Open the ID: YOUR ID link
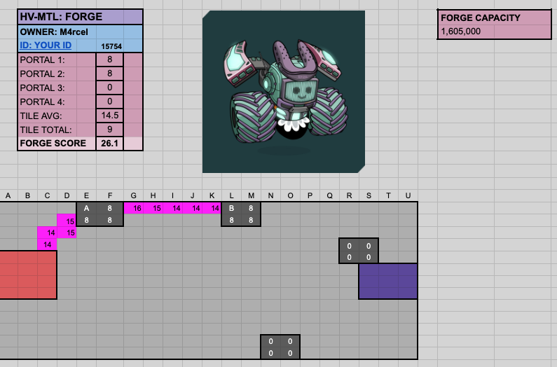 click(x=46, y=46)
